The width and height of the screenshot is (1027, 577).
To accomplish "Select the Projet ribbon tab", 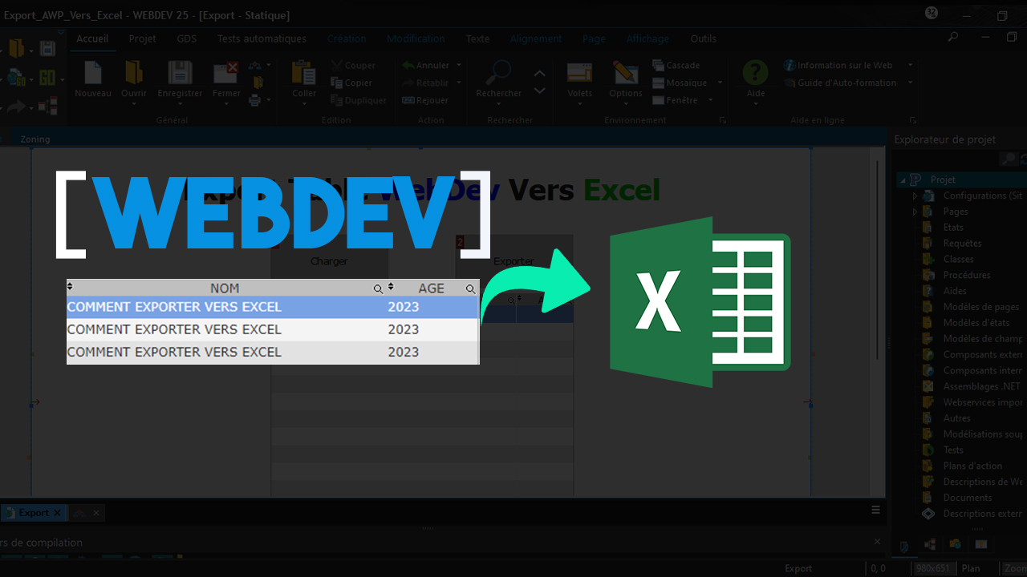I will (143, 38).
